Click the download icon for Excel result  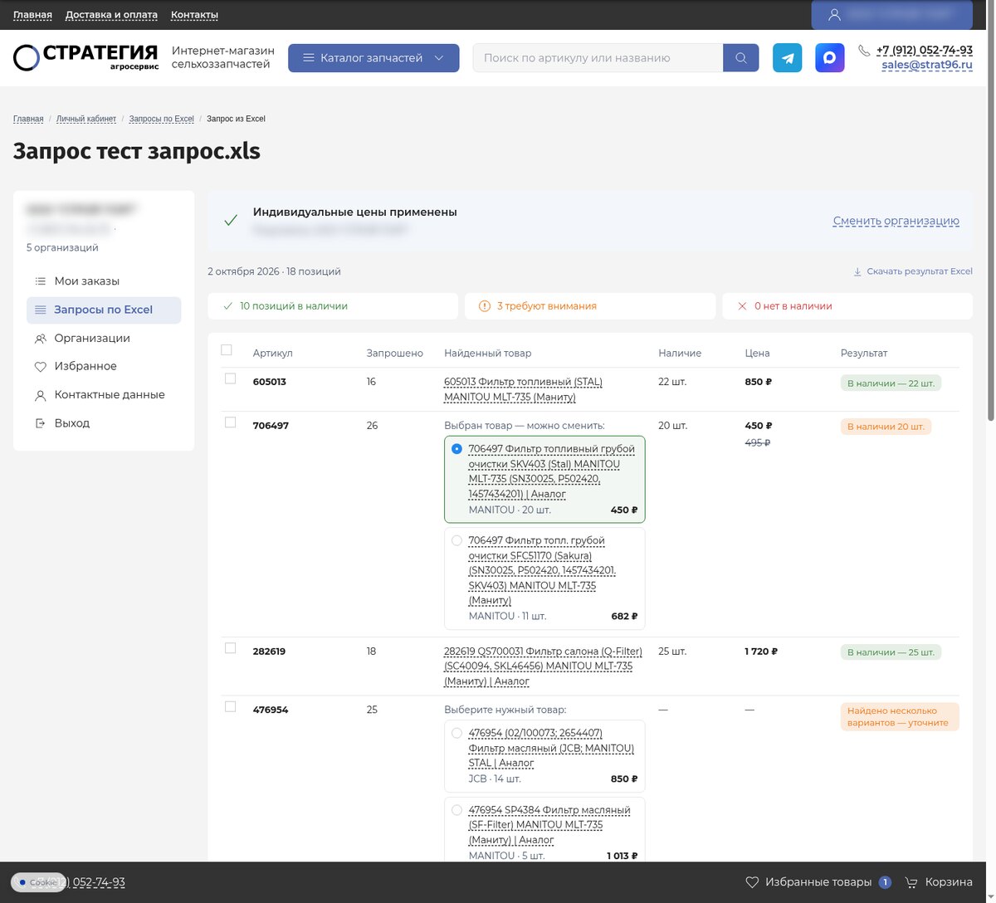(x=857, y=271)
